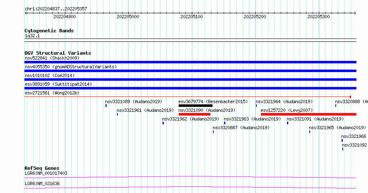368x193 pixels.
Task: Click the magenta LGR6 NM_021636 transcript line
Action: pyautogui.click(x=190, y=187)
